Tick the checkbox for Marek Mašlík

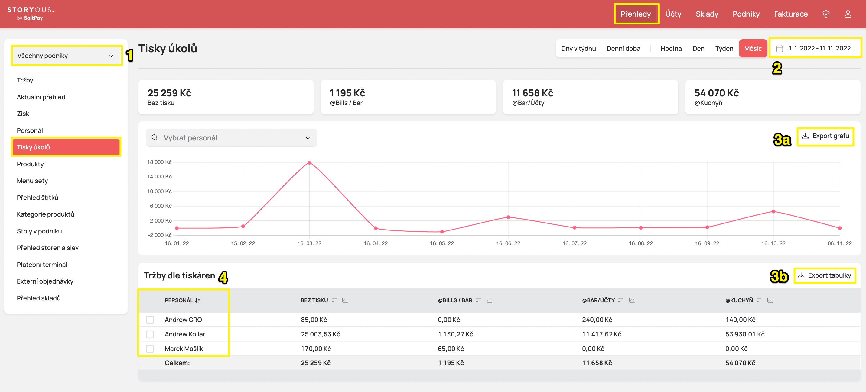tap(150, 349)
